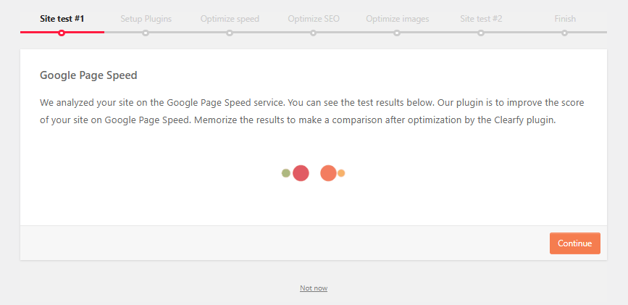This screenshot has height=305, width=628.
Task: Click the circle marker under Optimize SEO
Action: (313, 33)
